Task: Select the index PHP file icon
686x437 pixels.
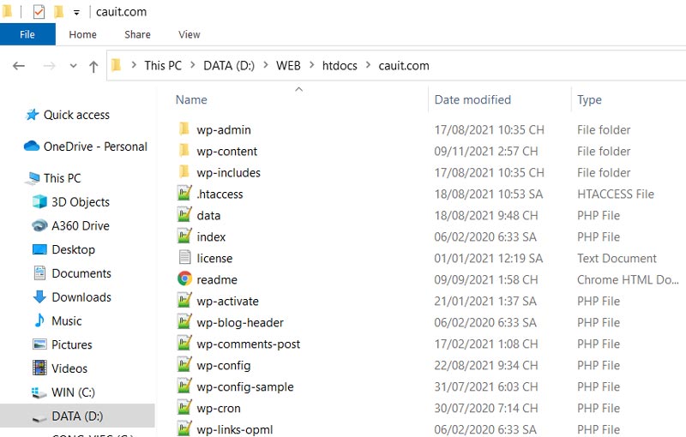Action: [184, 236]
